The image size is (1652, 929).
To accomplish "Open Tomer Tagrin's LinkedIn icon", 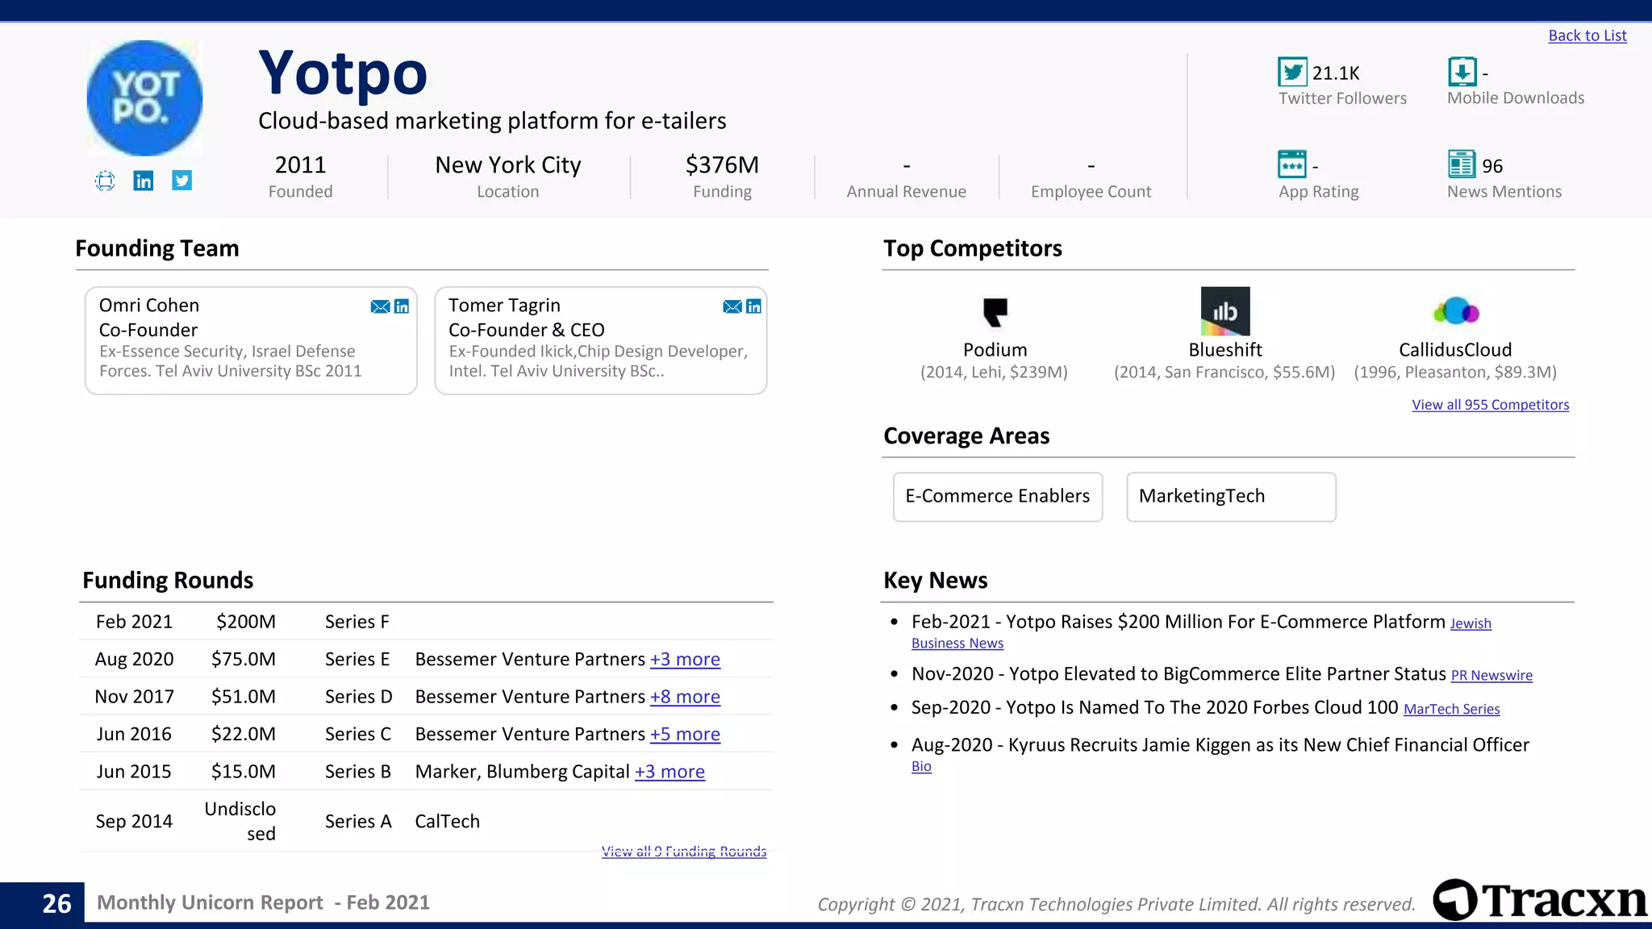I will point(754,306).
